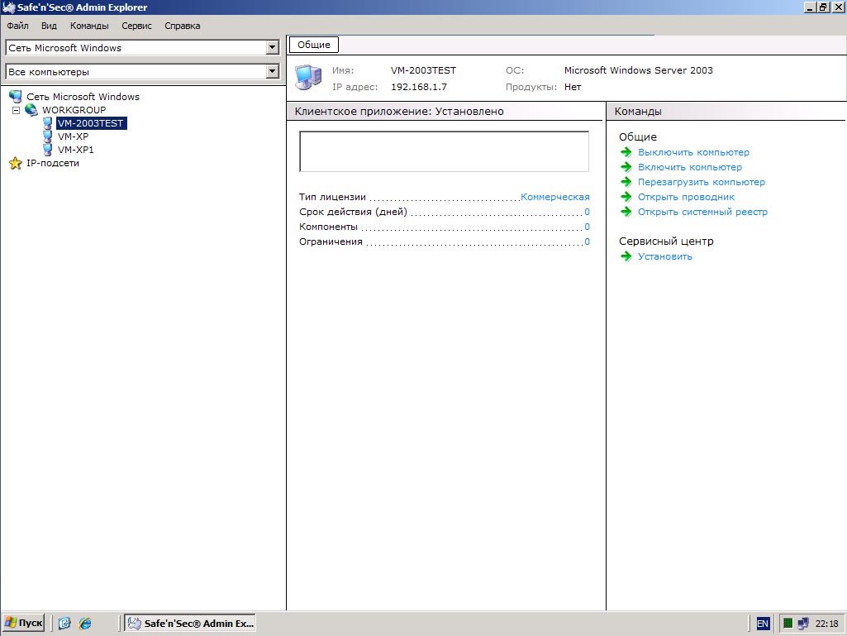Click the large computer icon beside Имя

(308, 78)
